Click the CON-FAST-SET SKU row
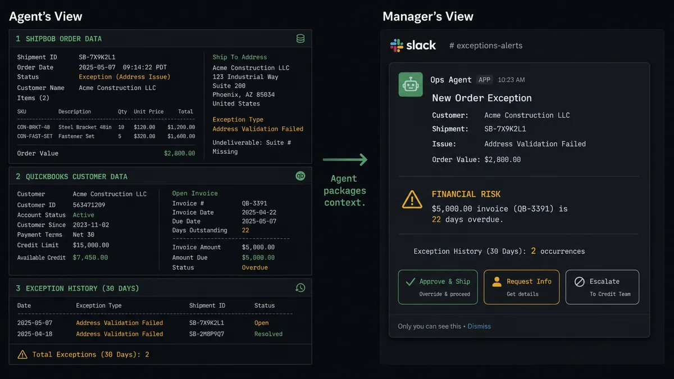 (106, 136)
